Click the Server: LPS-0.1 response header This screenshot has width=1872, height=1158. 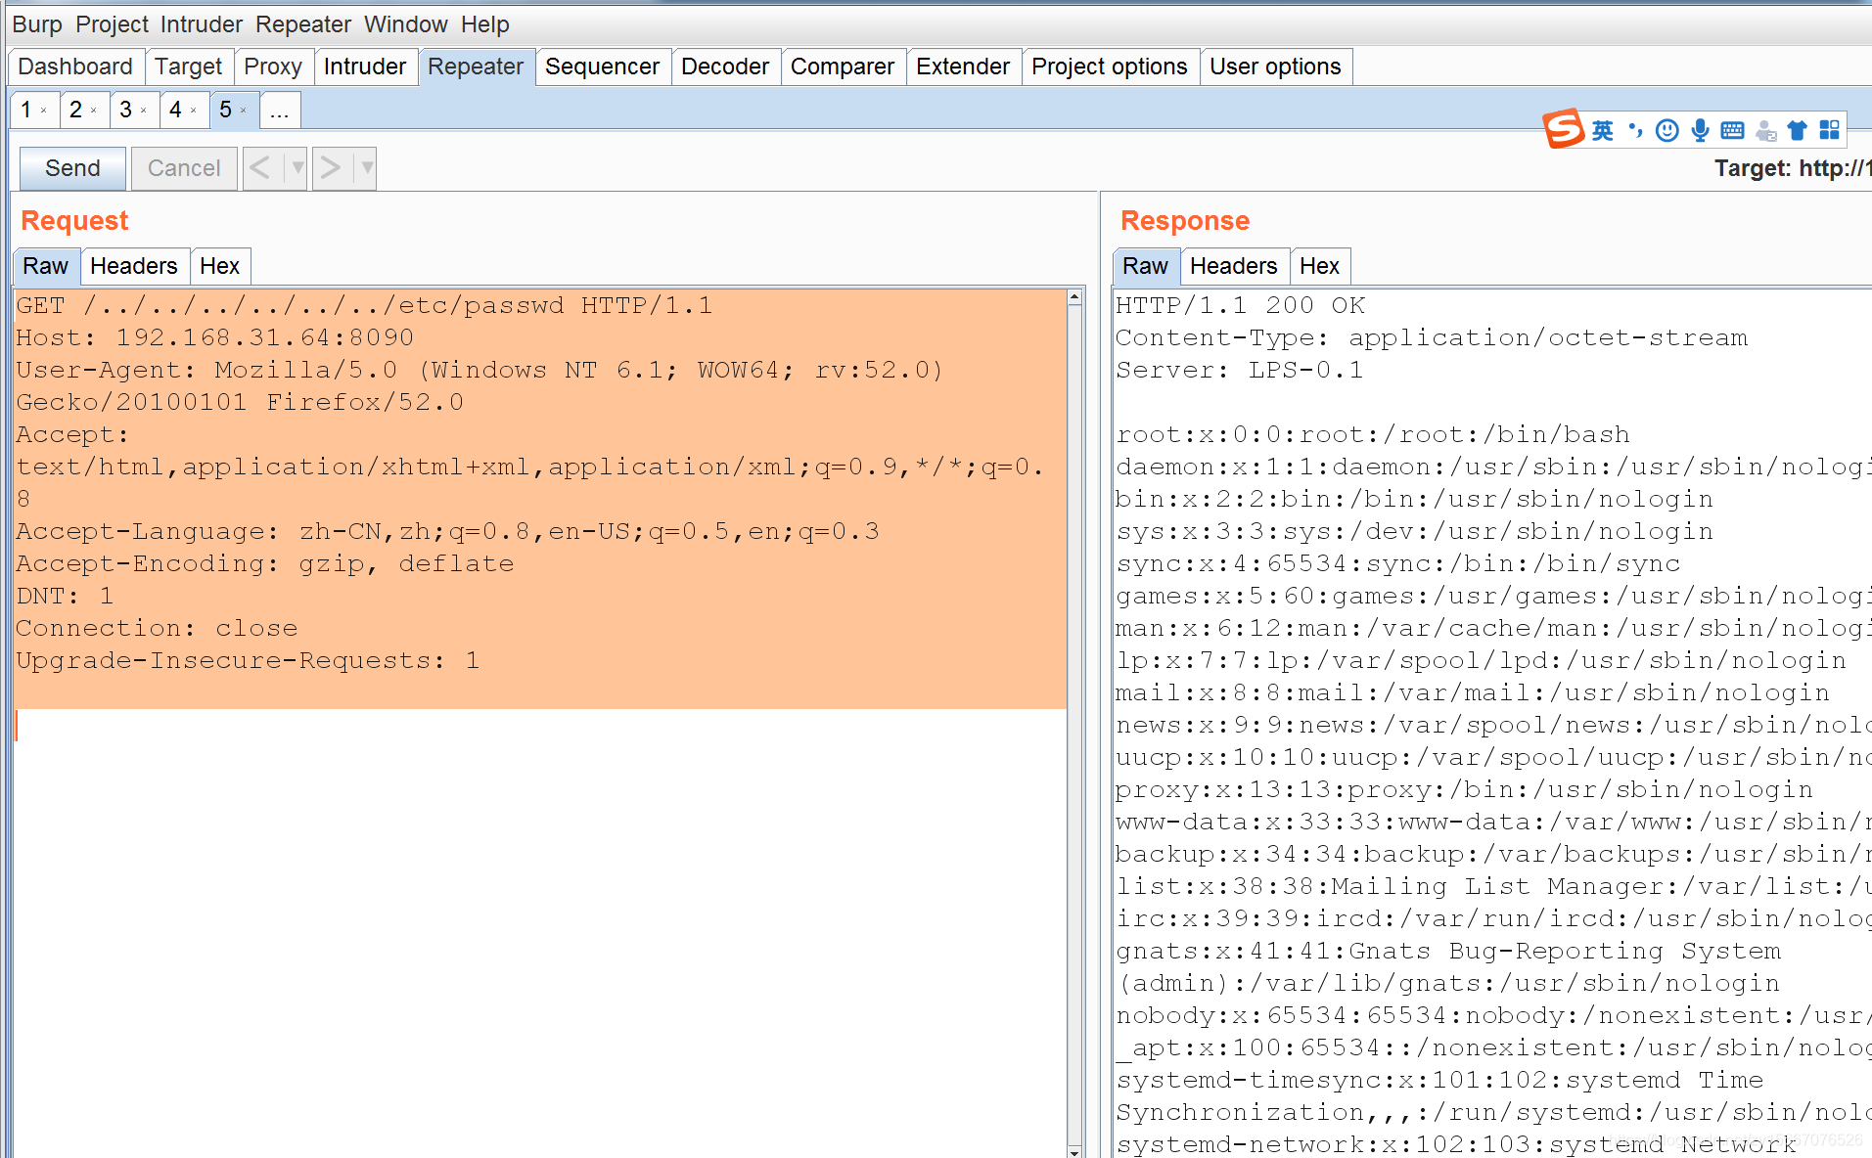1240,370
